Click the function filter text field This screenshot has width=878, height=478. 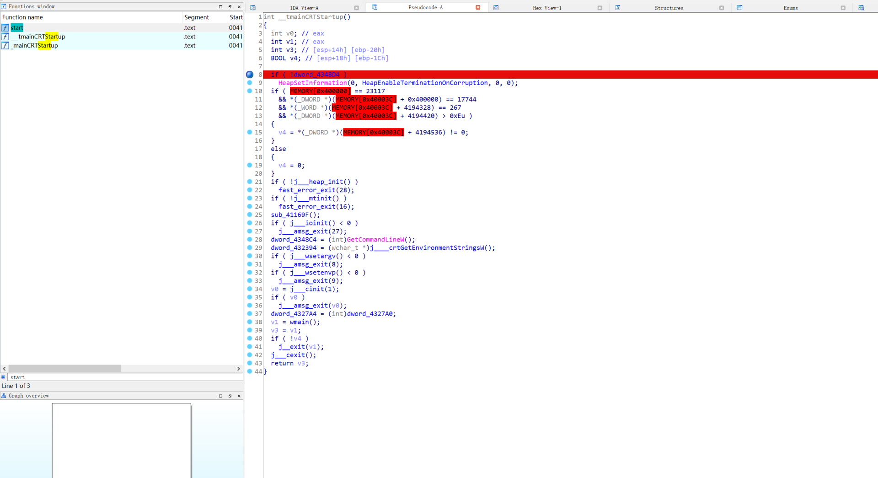[x=123, y=377]
